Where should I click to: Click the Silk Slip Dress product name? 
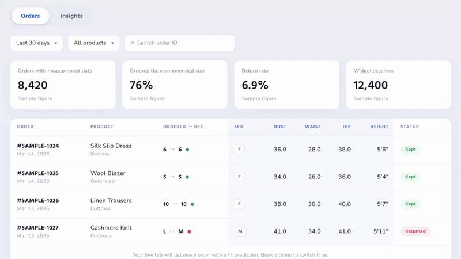111,146
